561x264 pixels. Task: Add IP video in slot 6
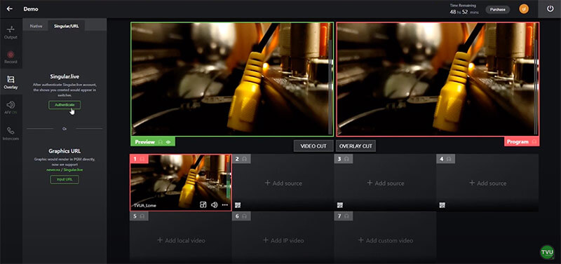click(x=283, y=240)
